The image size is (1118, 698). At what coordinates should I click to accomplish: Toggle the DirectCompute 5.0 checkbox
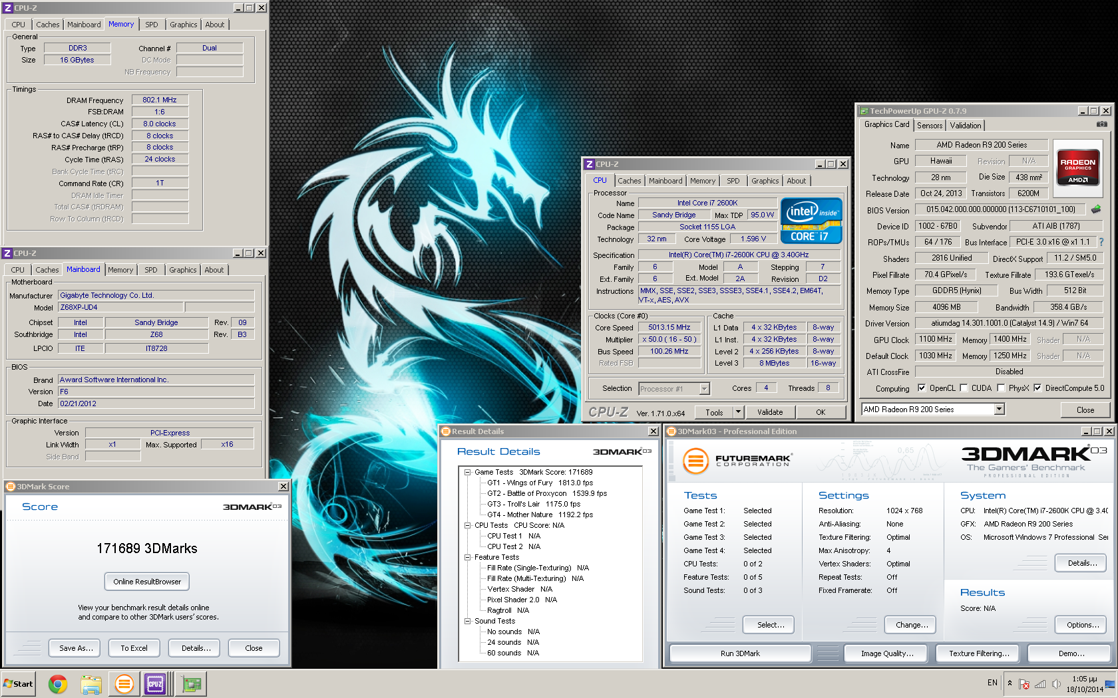[x=1037, y=388]
